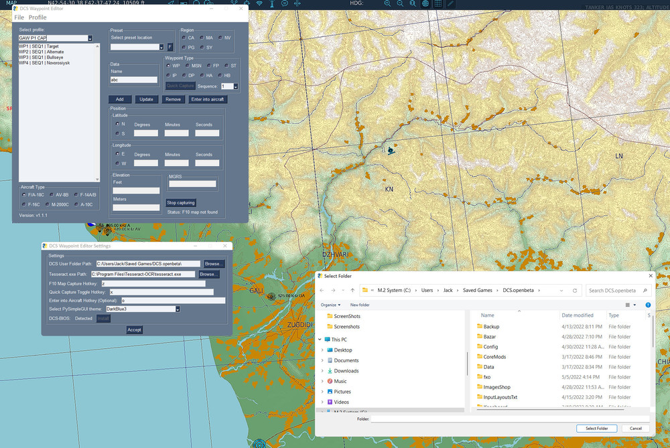670x448 pixels.
Task: Click the Enter into aircraft button
Action: (x=207, y=99)
